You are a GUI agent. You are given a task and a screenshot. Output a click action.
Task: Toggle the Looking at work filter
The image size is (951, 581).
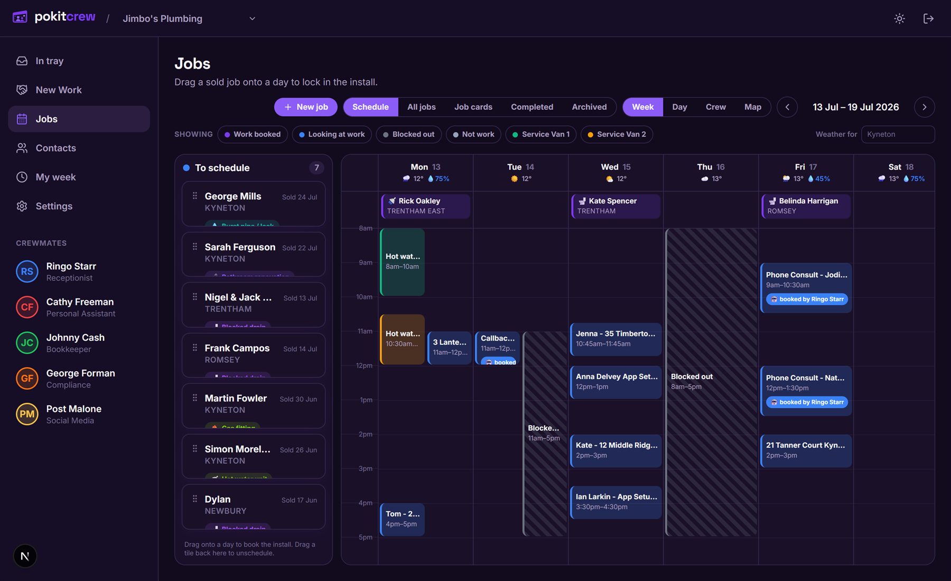pos(332,134)
